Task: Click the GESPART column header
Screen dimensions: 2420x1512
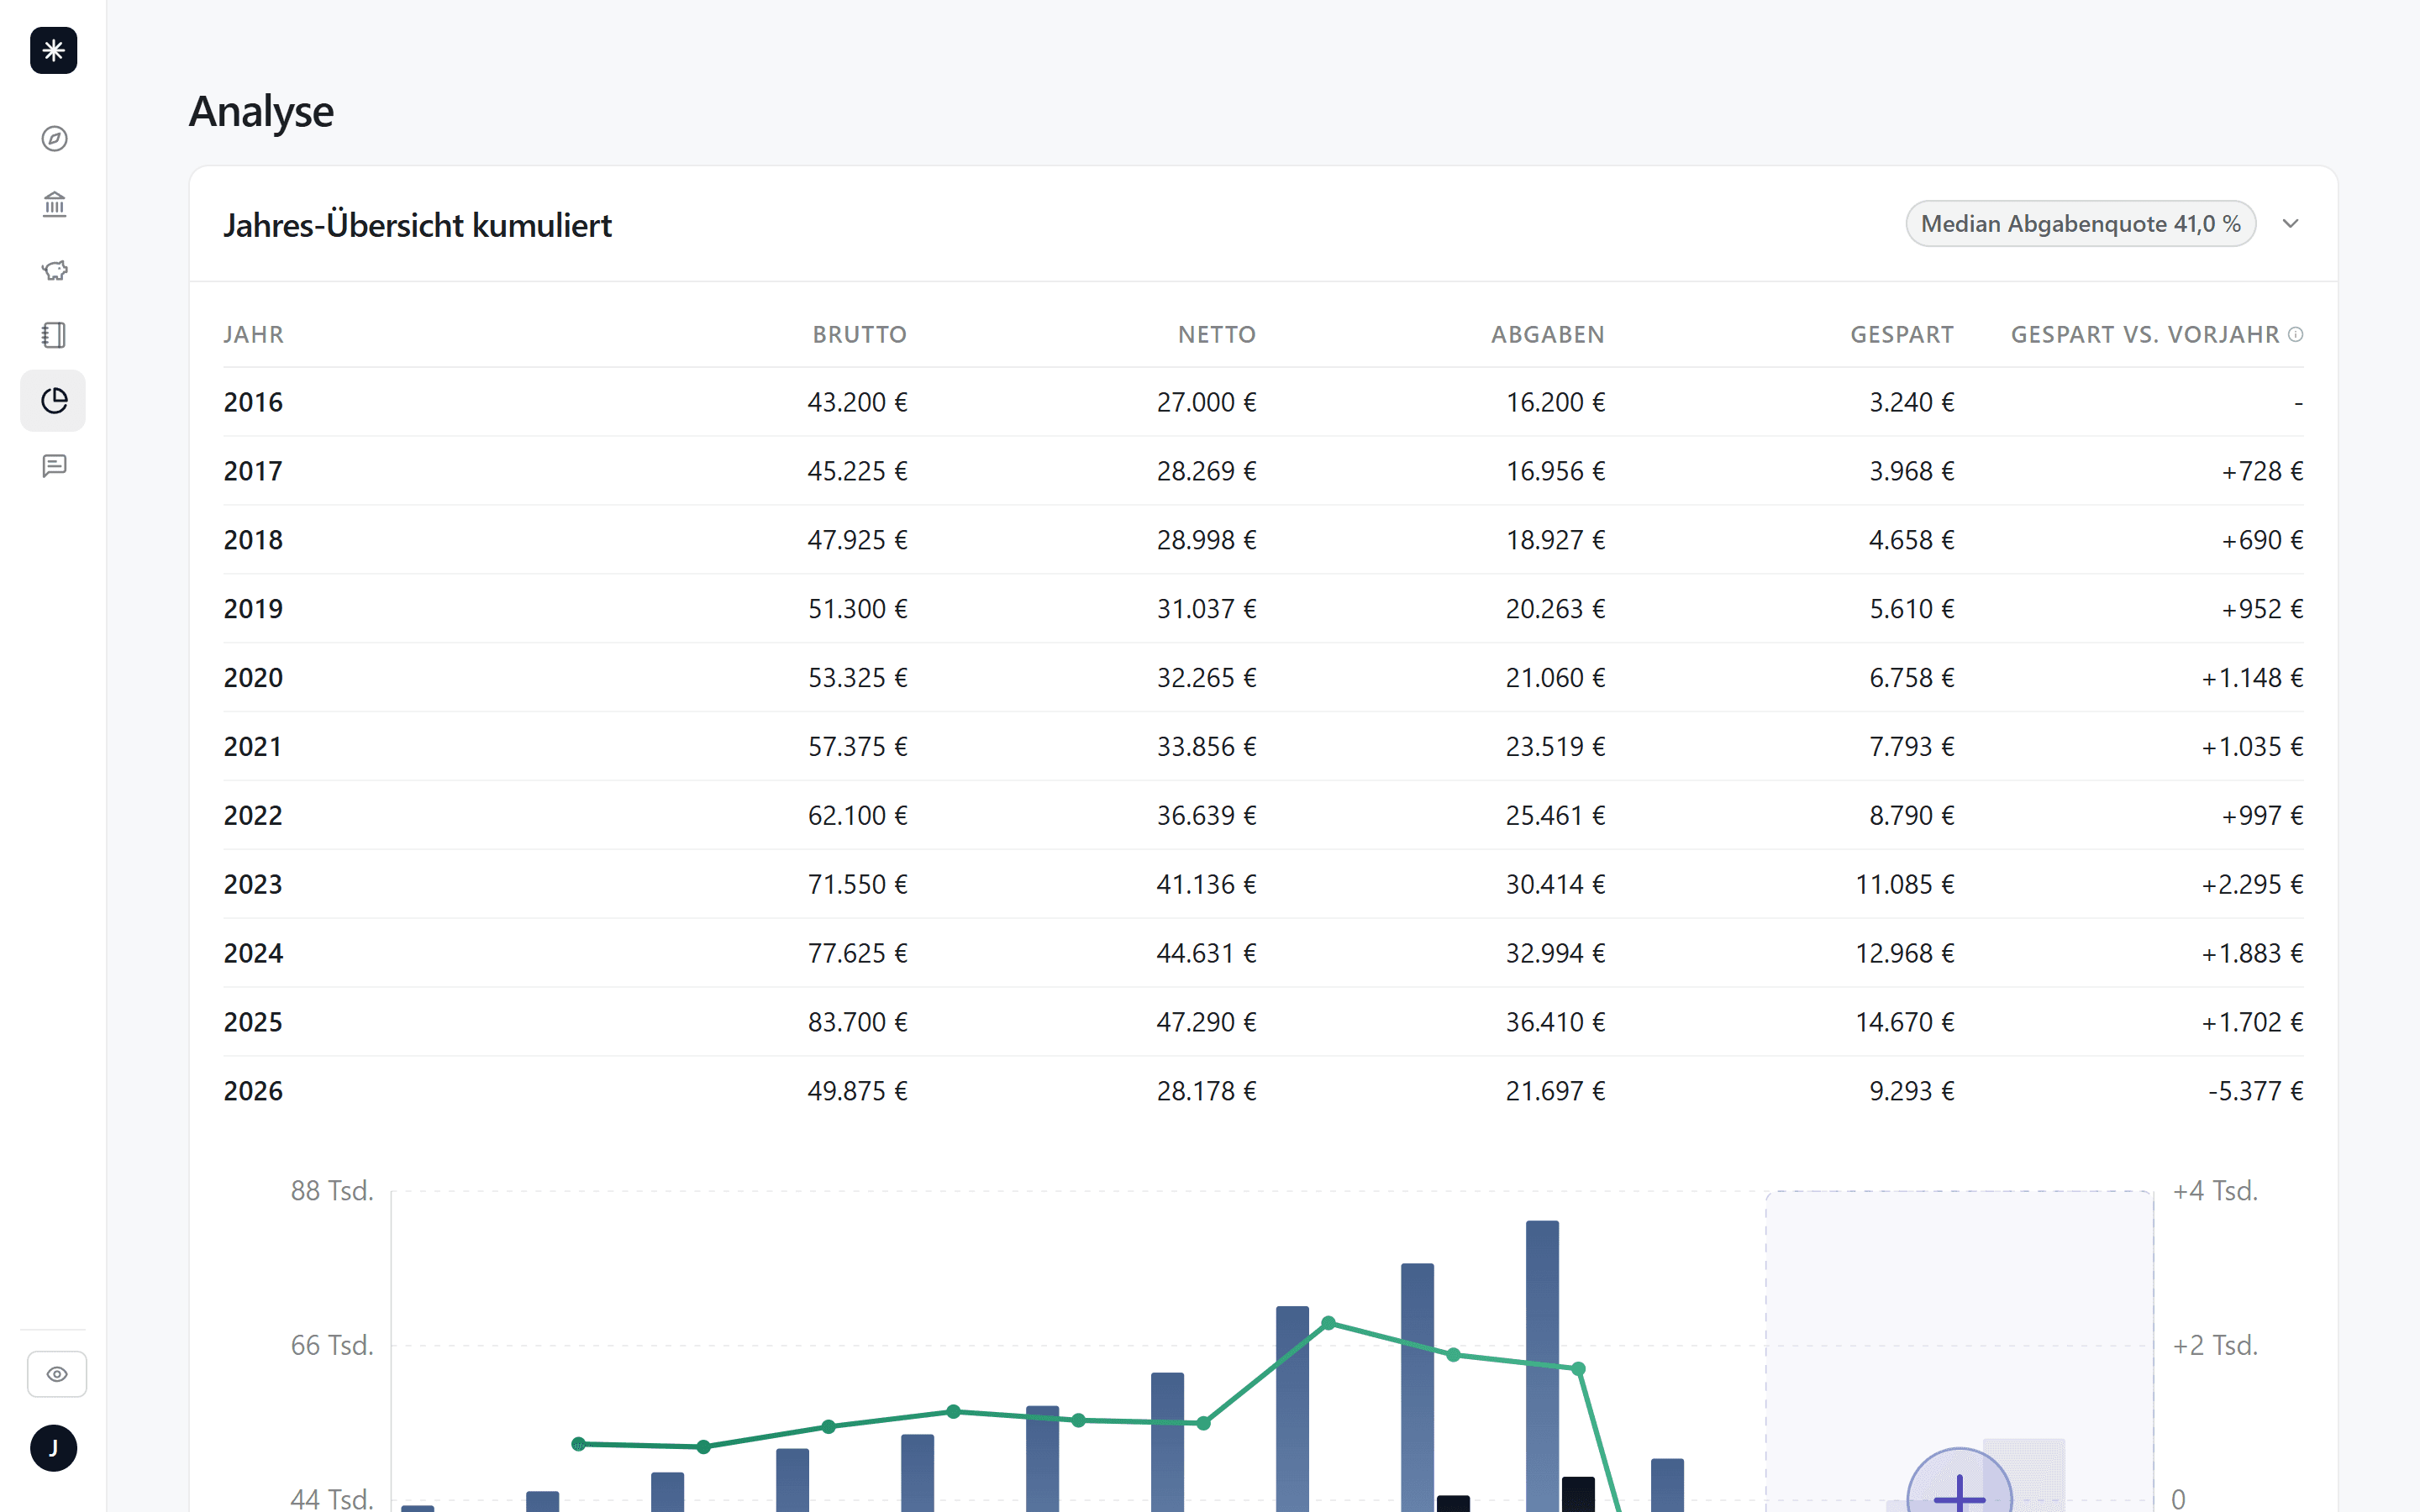Action: pyautogui.click(x=1902, y=335)
